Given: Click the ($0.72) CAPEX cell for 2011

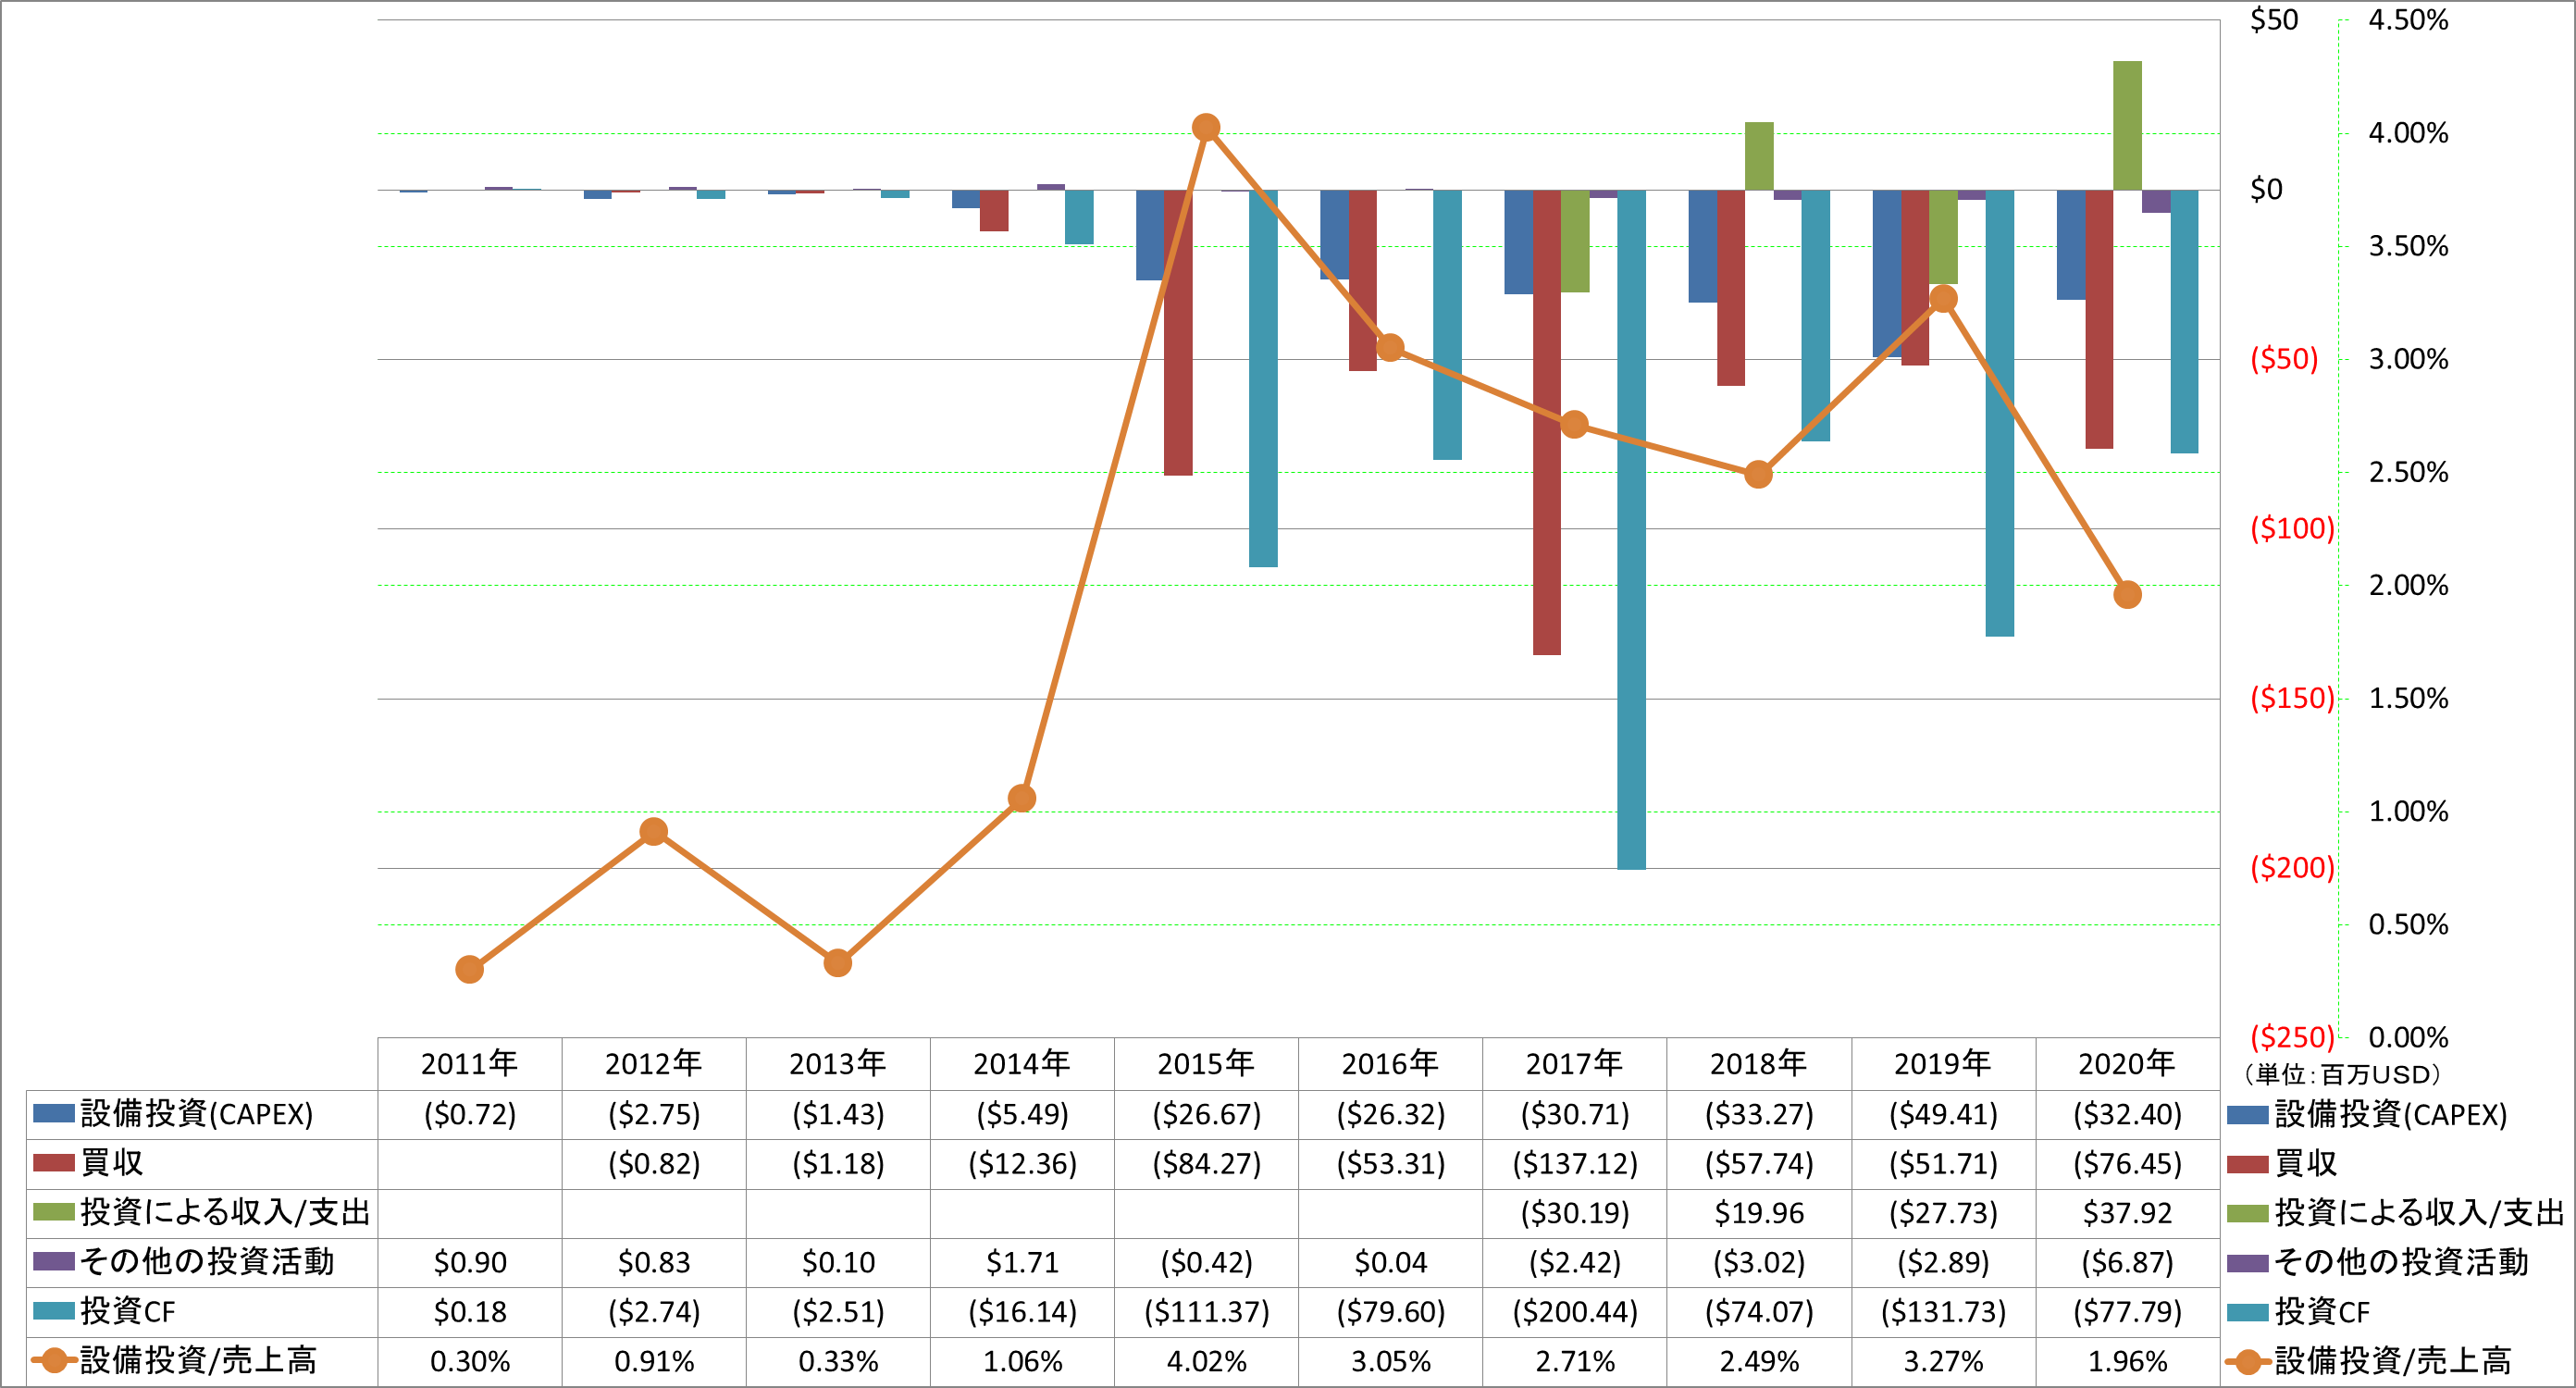Looking at the screenshot, I should coord(470,1114).
